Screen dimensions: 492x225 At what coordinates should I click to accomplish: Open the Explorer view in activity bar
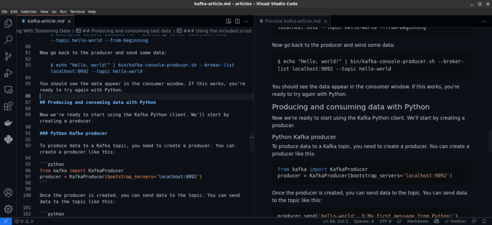(x=8, y=23)
